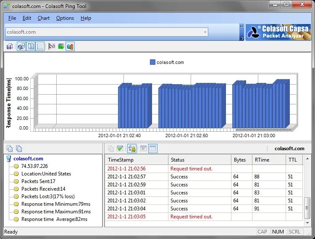This screenshot has height=239, width=315.
Task: Open the Chart menu
Action: click(44, 18)
